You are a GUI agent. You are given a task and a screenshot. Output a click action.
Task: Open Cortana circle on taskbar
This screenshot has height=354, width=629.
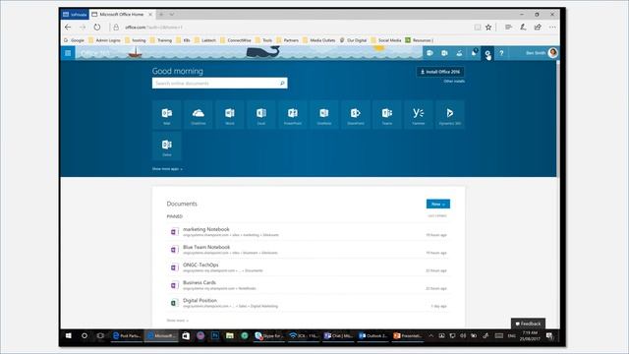[85, 335]
